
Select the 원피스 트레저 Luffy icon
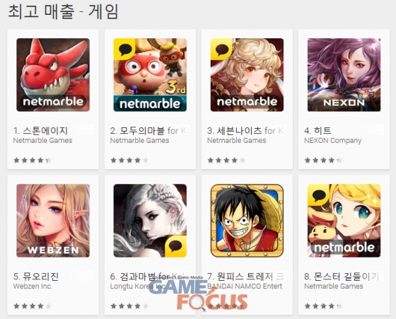coord(247,221)
